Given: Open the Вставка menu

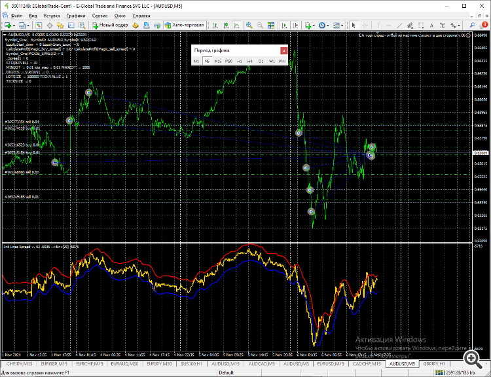Looking at the screenshot, I should click(x=52, y=16).
